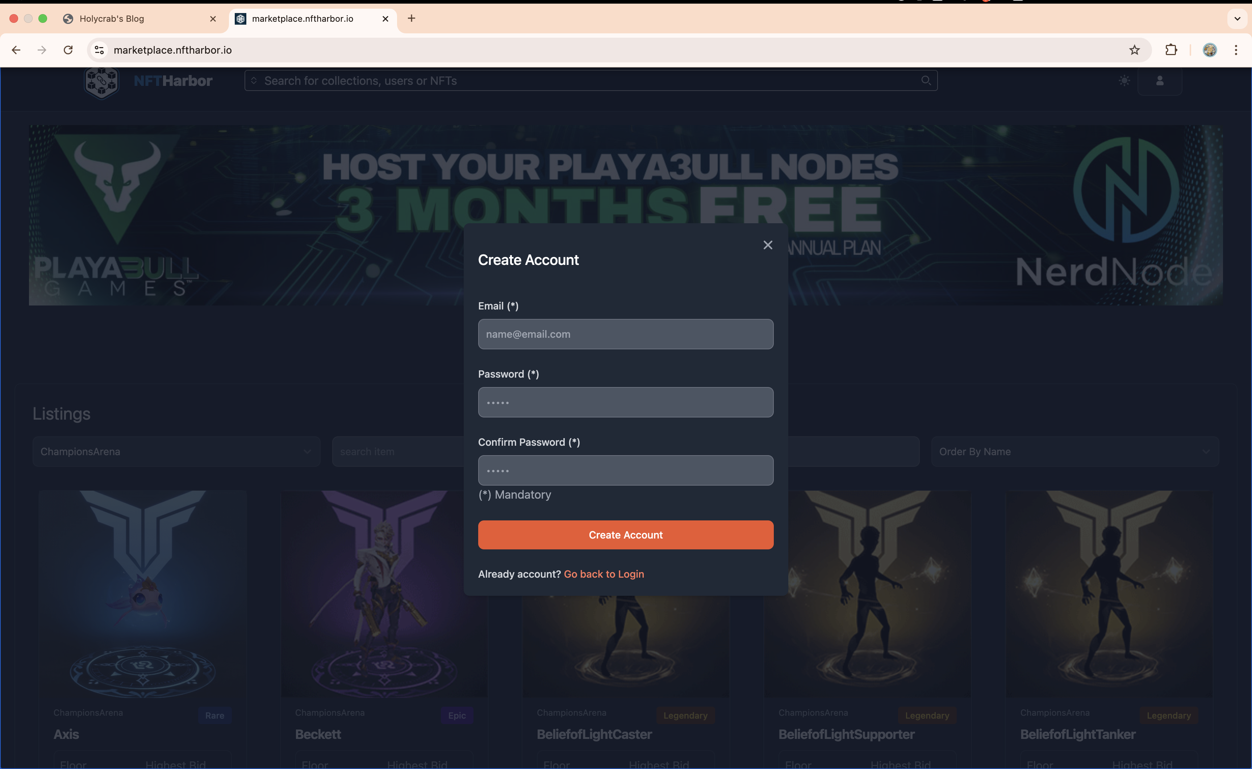Click the Epic badge on Beckett
Viewport: 1252px width, 769px height.
tap(457, 715)
